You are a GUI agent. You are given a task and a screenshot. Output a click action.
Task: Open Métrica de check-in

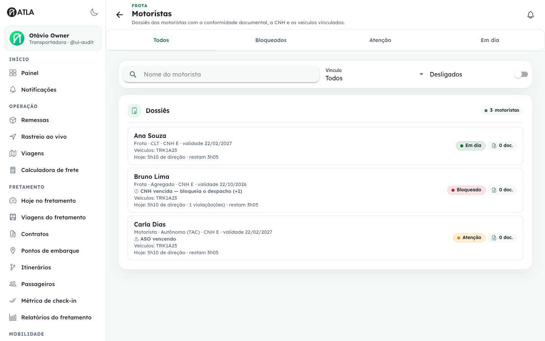tap(53, 301)
